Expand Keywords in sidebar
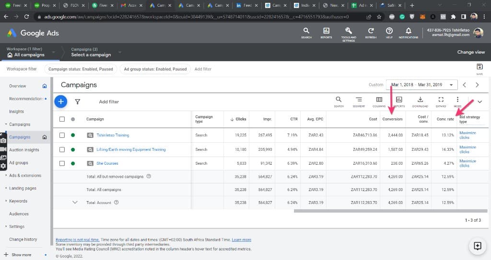The height and width of the screenshot is (260, 491). [6, 201]
